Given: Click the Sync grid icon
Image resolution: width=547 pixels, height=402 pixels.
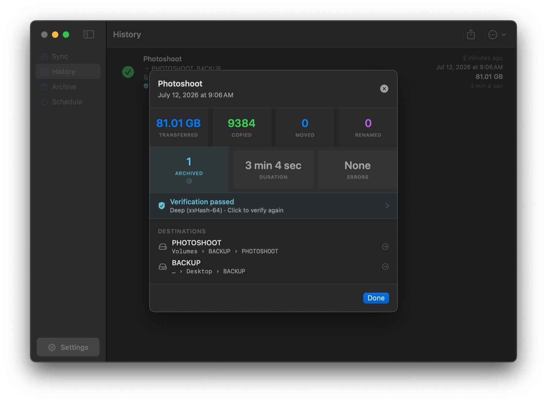Looking at the screenshot, I should coord(44,56).
